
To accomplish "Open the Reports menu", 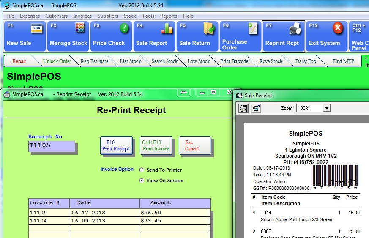I will [x=169, y=16].
